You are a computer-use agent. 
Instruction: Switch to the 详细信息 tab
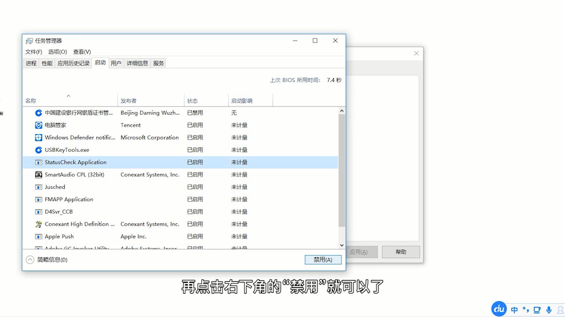[x=137, y=63]
